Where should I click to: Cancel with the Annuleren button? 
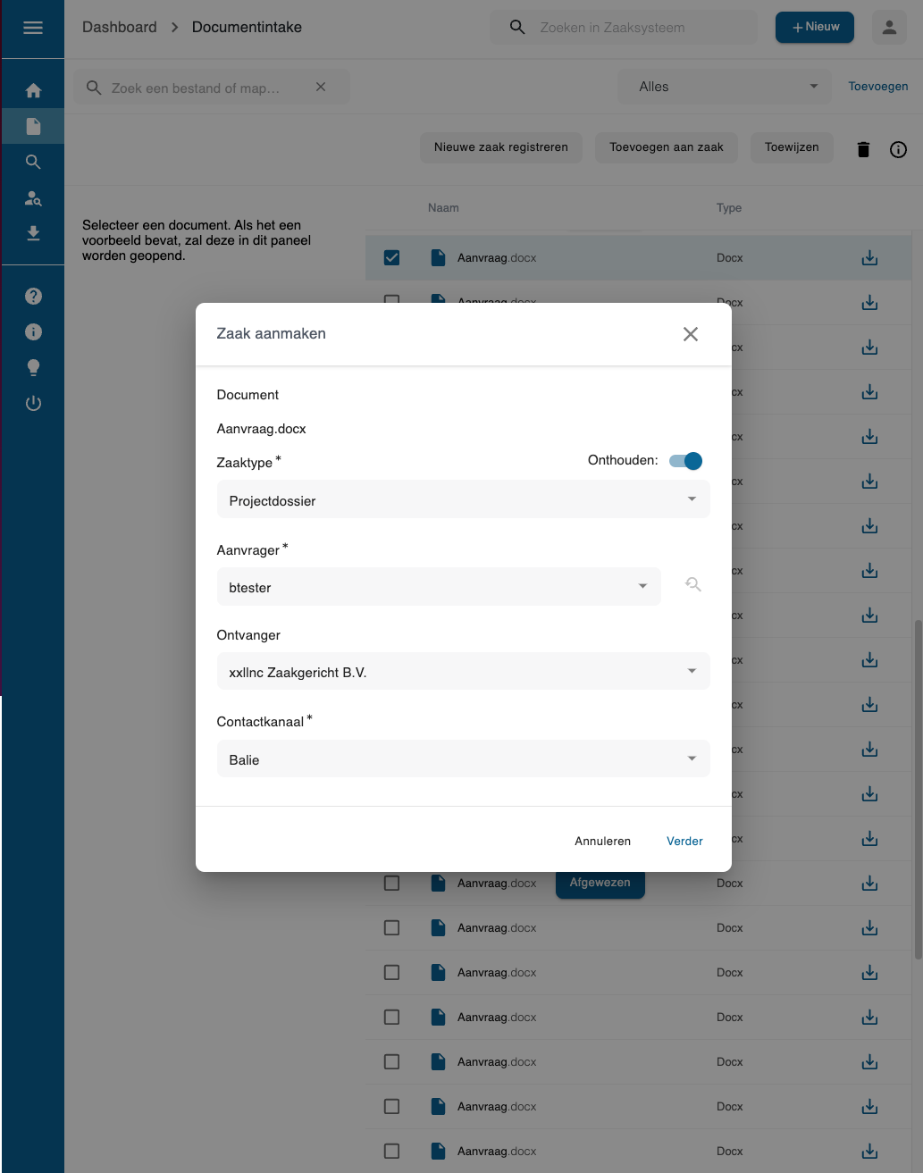coord(603,841)
